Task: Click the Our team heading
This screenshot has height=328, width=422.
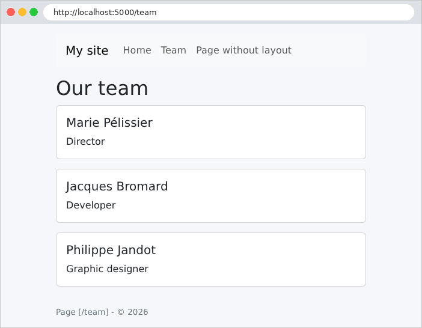Action: coord(102,88)
